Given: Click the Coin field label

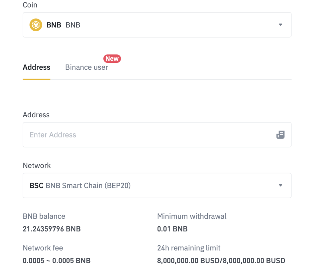Looking at the screenshot, I should click(30, 5).
